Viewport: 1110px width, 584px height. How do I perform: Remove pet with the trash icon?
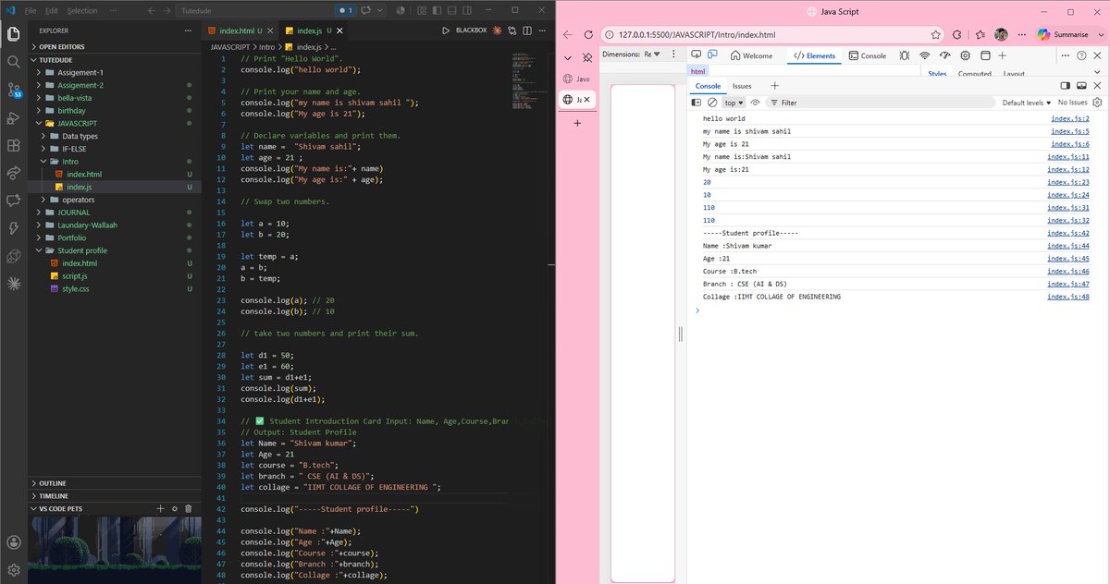189,508
